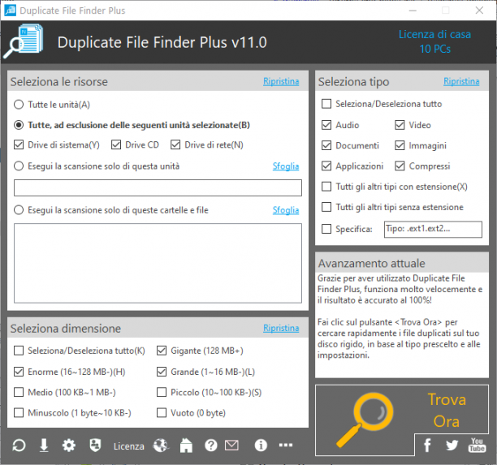Click the home page house icon
Screen dimensions: 497x465
tap(186, 446)
